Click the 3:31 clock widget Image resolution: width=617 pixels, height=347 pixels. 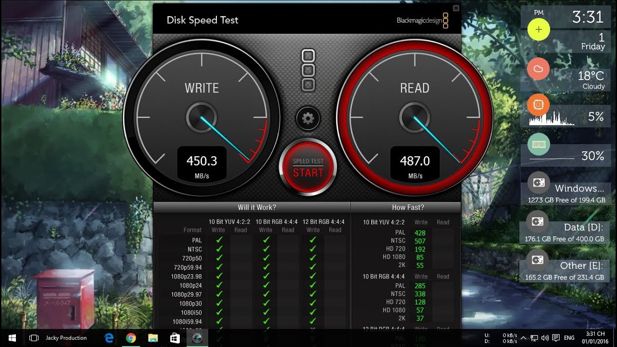coord(588,17)
